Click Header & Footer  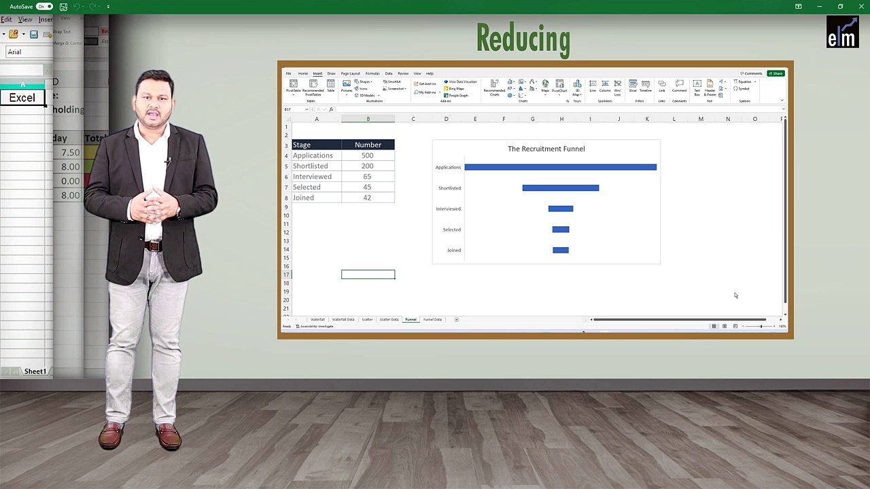[710, 87]
